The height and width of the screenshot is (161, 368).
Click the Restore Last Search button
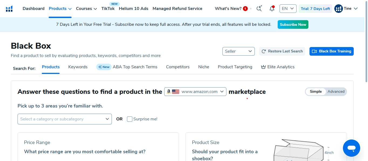point(282,51)
